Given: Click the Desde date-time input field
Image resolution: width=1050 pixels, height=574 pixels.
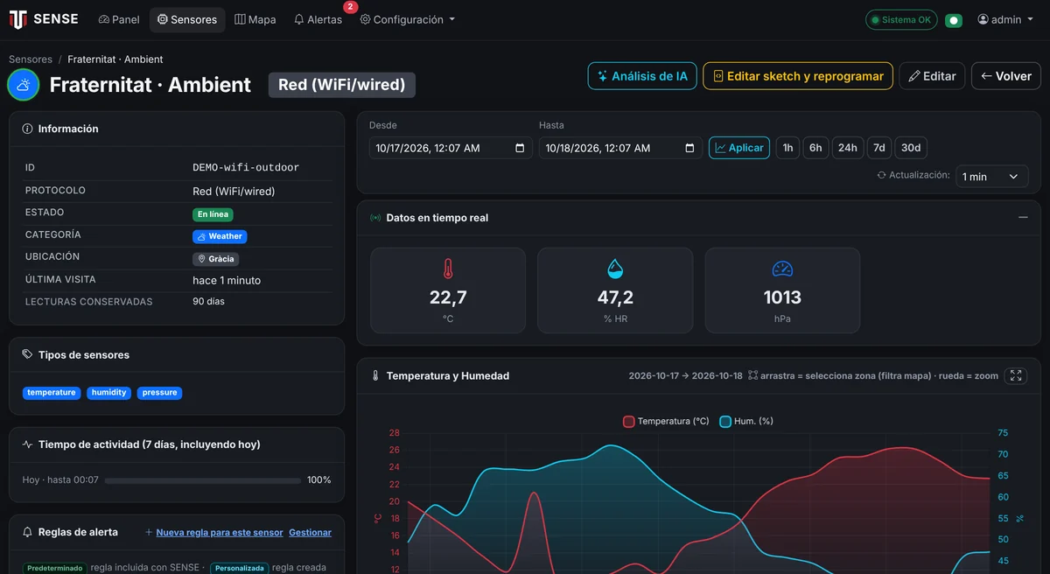Looking at the screenshot, I should tap(451, 148).
